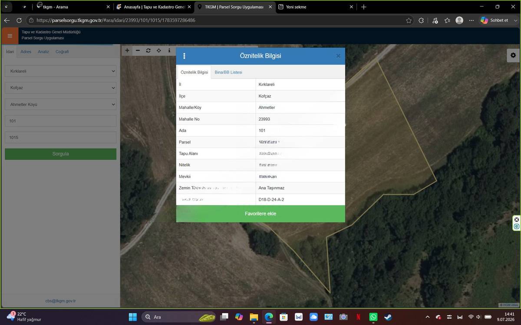This screenshot has width=521, height=325.
Task: Go back to the previous page
Action: [x=7, y=20]
